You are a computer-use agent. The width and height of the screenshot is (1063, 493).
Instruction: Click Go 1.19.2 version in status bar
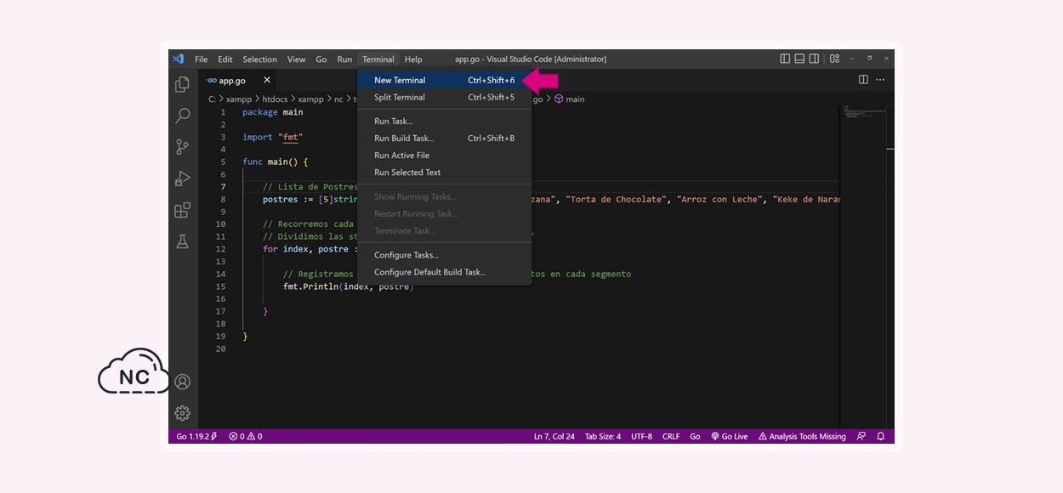196,436
